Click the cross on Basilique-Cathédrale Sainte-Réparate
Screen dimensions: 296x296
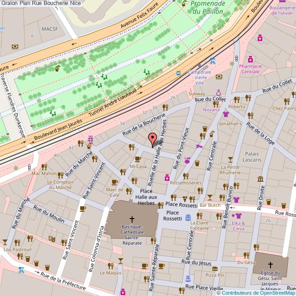(x=133, y=219)
